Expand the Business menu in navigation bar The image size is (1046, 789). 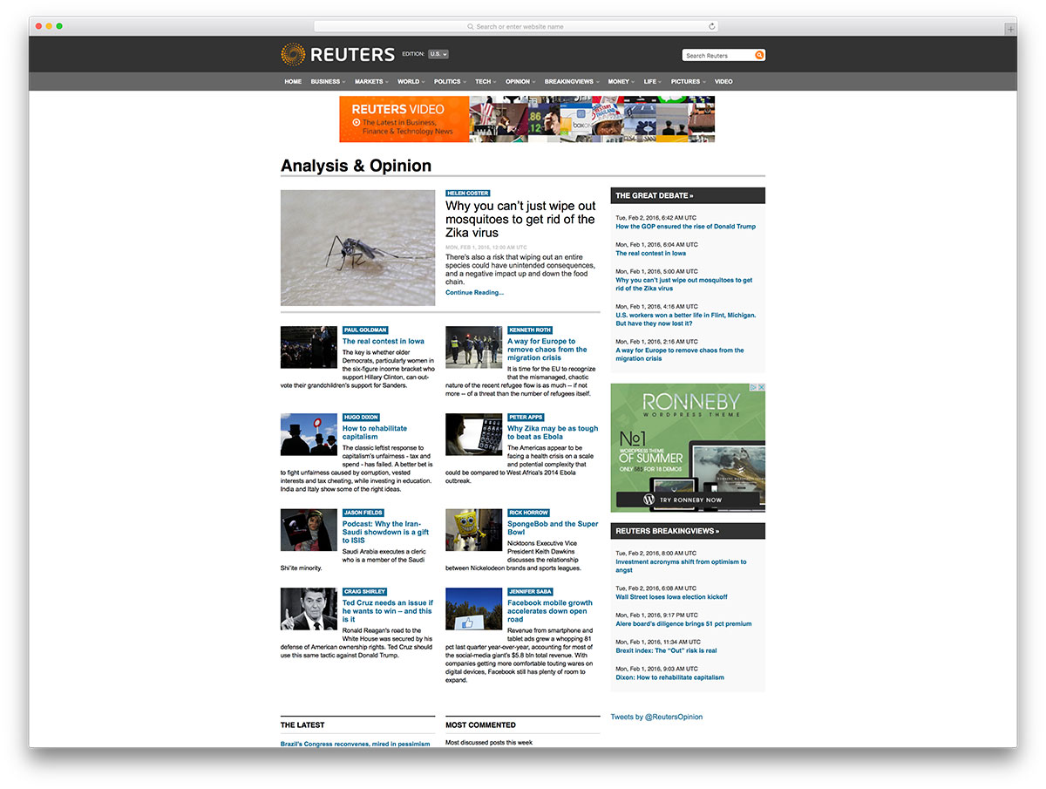327,82
